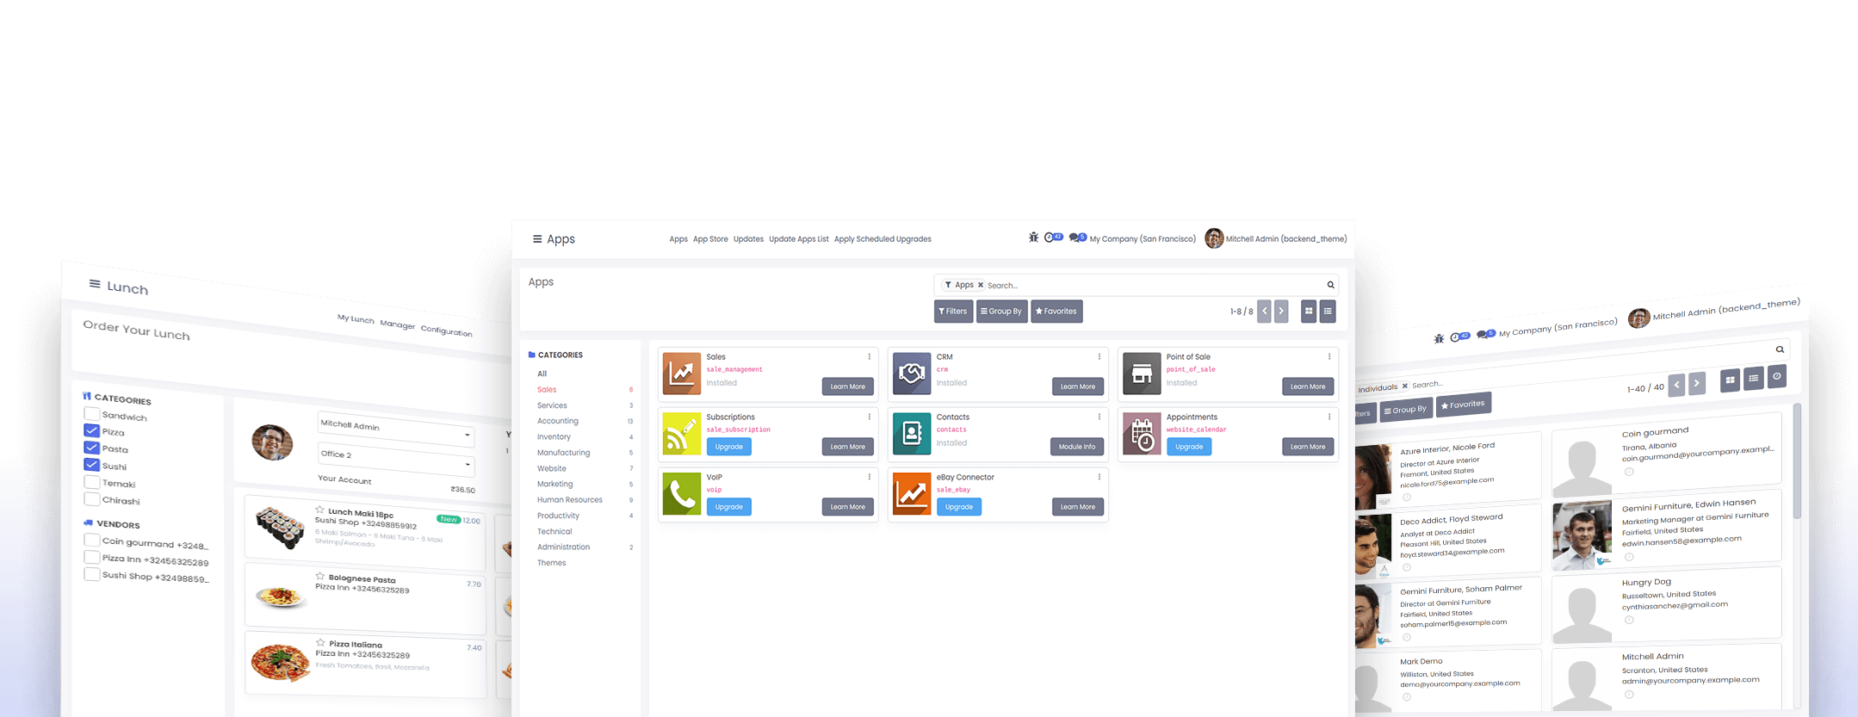Check the Temaki category checkbox
1858x717 pixels.
pyautogui.click(x=91, y=481)
